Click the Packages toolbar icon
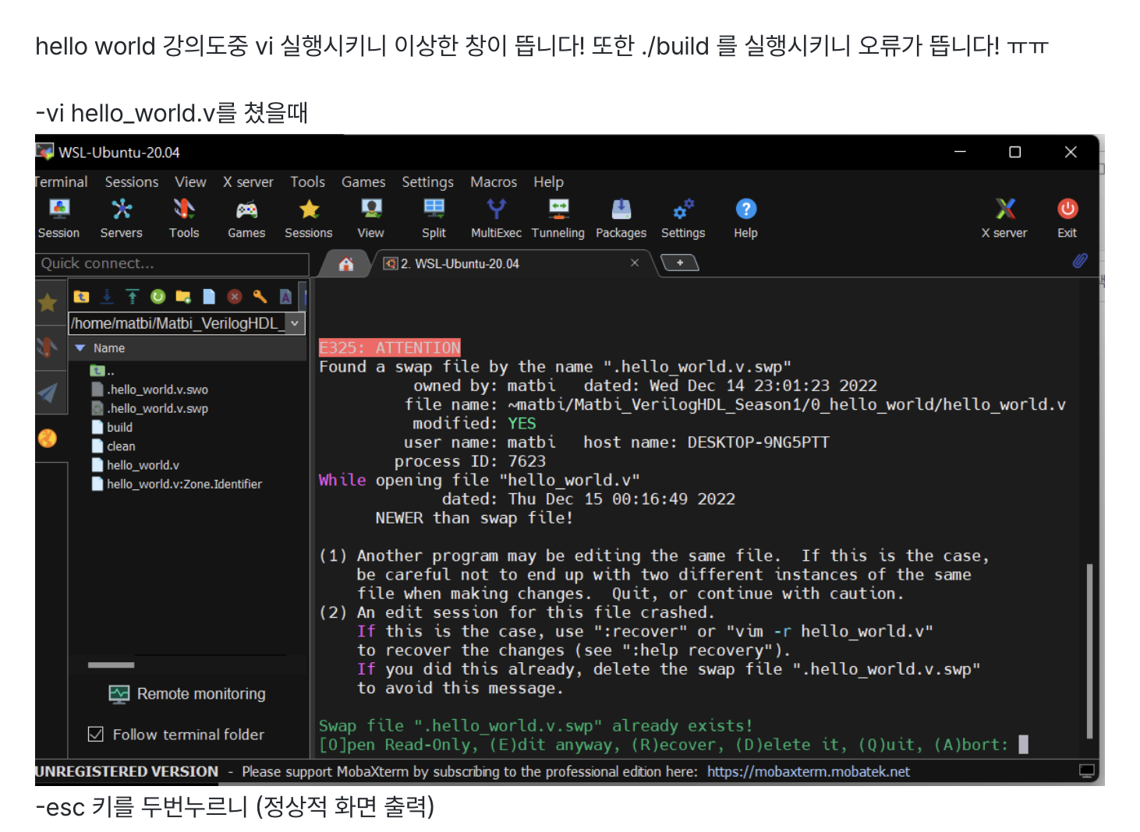Screen dimensions: 1140x832 tap(621, 218)
